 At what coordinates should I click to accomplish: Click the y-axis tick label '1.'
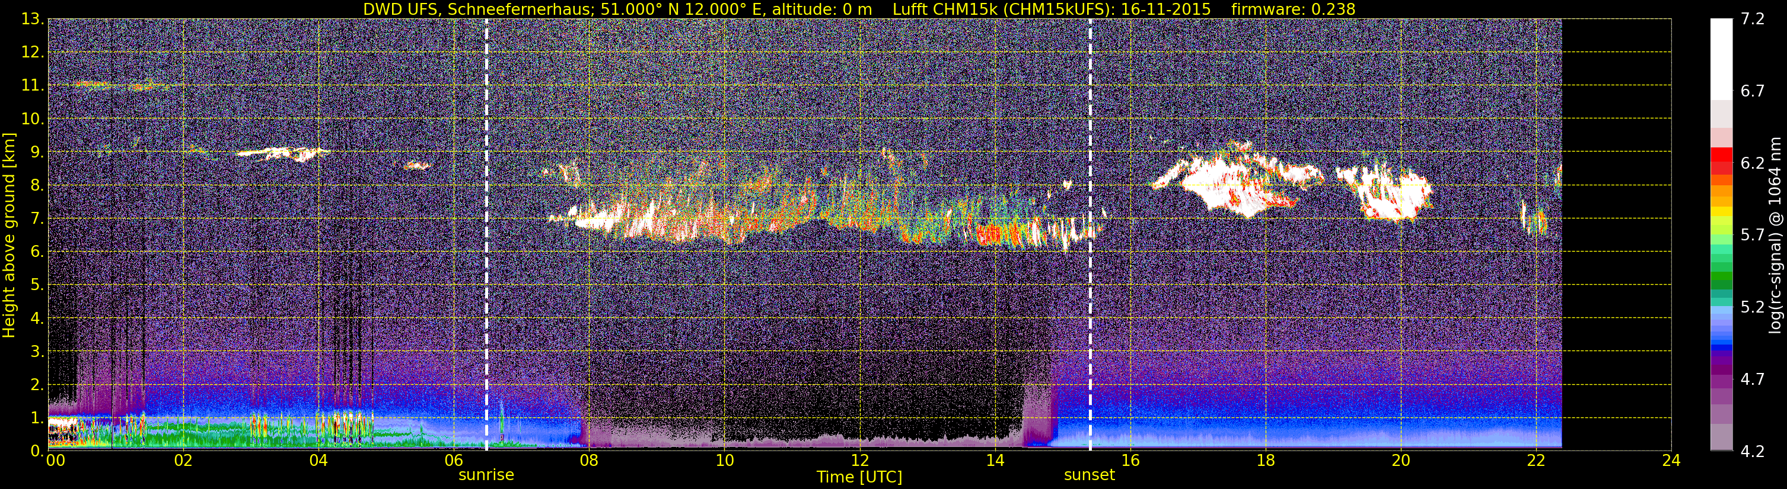(x=37, y=417)
